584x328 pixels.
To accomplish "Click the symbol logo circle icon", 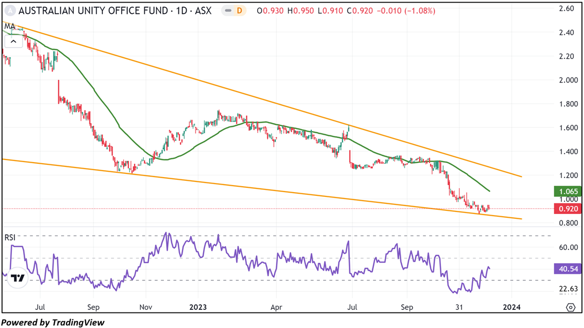I will click(x=10, y=11).
